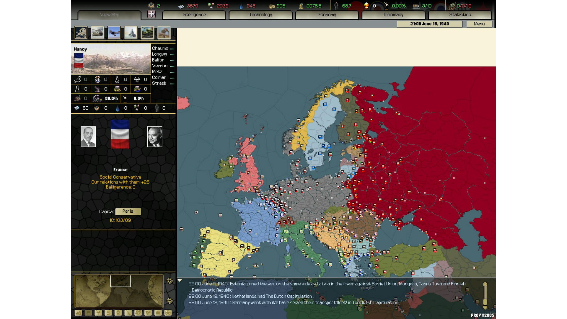Image resolution: width=567 pixels, height=319 pixels.
Task: Collapse the message log with arrow
Action: [x=180, y=280]
